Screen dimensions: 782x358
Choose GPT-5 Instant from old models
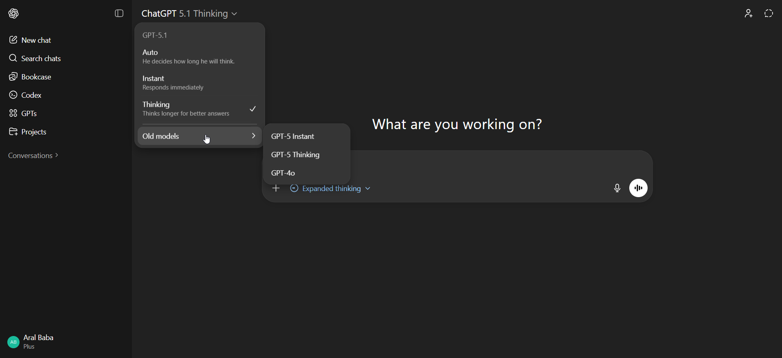(x=293, y=136)
